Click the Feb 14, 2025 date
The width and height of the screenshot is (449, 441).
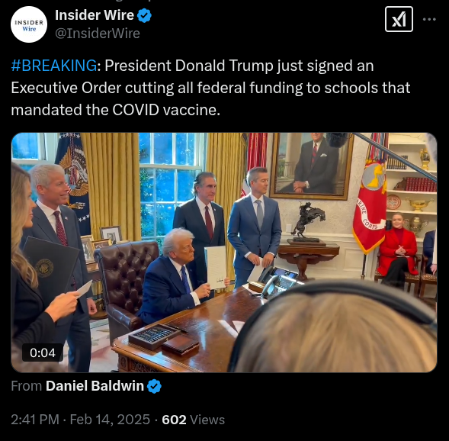point(110,420)
